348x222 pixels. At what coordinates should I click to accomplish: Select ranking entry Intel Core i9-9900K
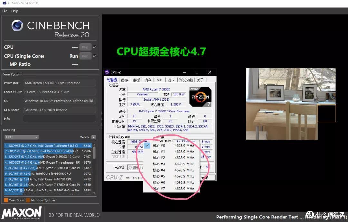48,173
